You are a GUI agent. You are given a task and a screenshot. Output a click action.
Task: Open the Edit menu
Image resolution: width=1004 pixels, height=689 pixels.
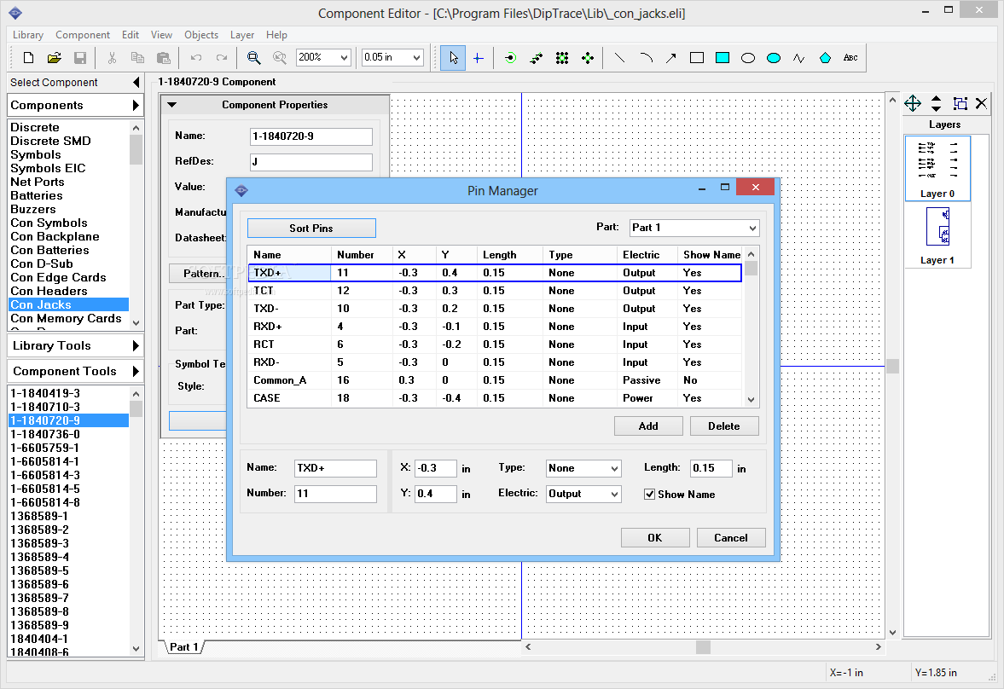pos(131,35)
